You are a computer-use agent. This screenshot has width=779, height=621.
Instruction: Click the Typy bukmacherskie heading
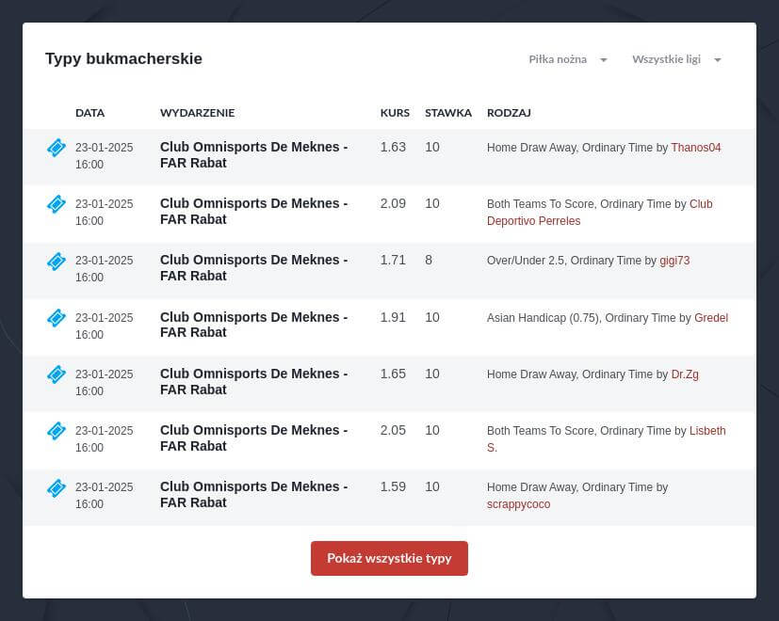123,58
